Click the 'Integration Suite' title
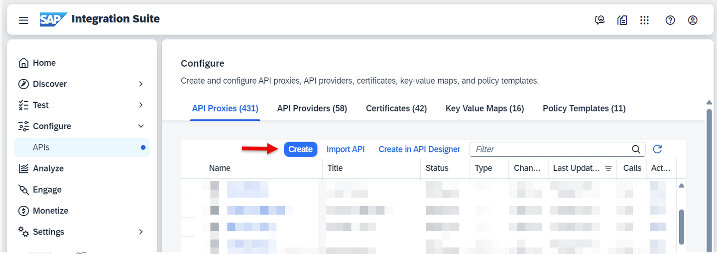The height and width of the screenshot is (254, 717). point(116,19)
